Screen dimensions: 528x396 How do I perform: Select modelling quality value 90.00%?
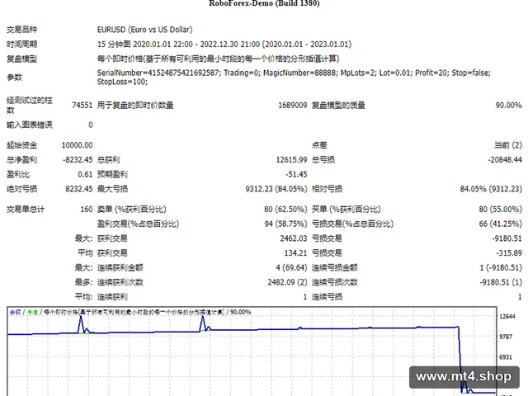tap(508, 106)
